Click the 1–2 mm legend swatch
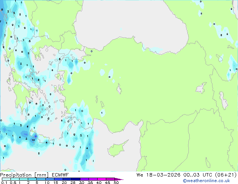The height and width of the screenshot is (184, 238). (24, 179)
